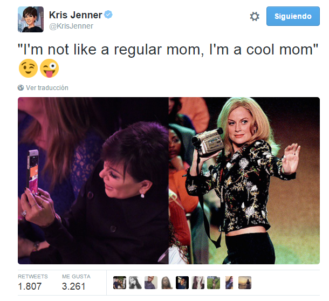Open third liker avatar with beige background
Viewport: 329px width, 301px height.
tap(151, 283)
